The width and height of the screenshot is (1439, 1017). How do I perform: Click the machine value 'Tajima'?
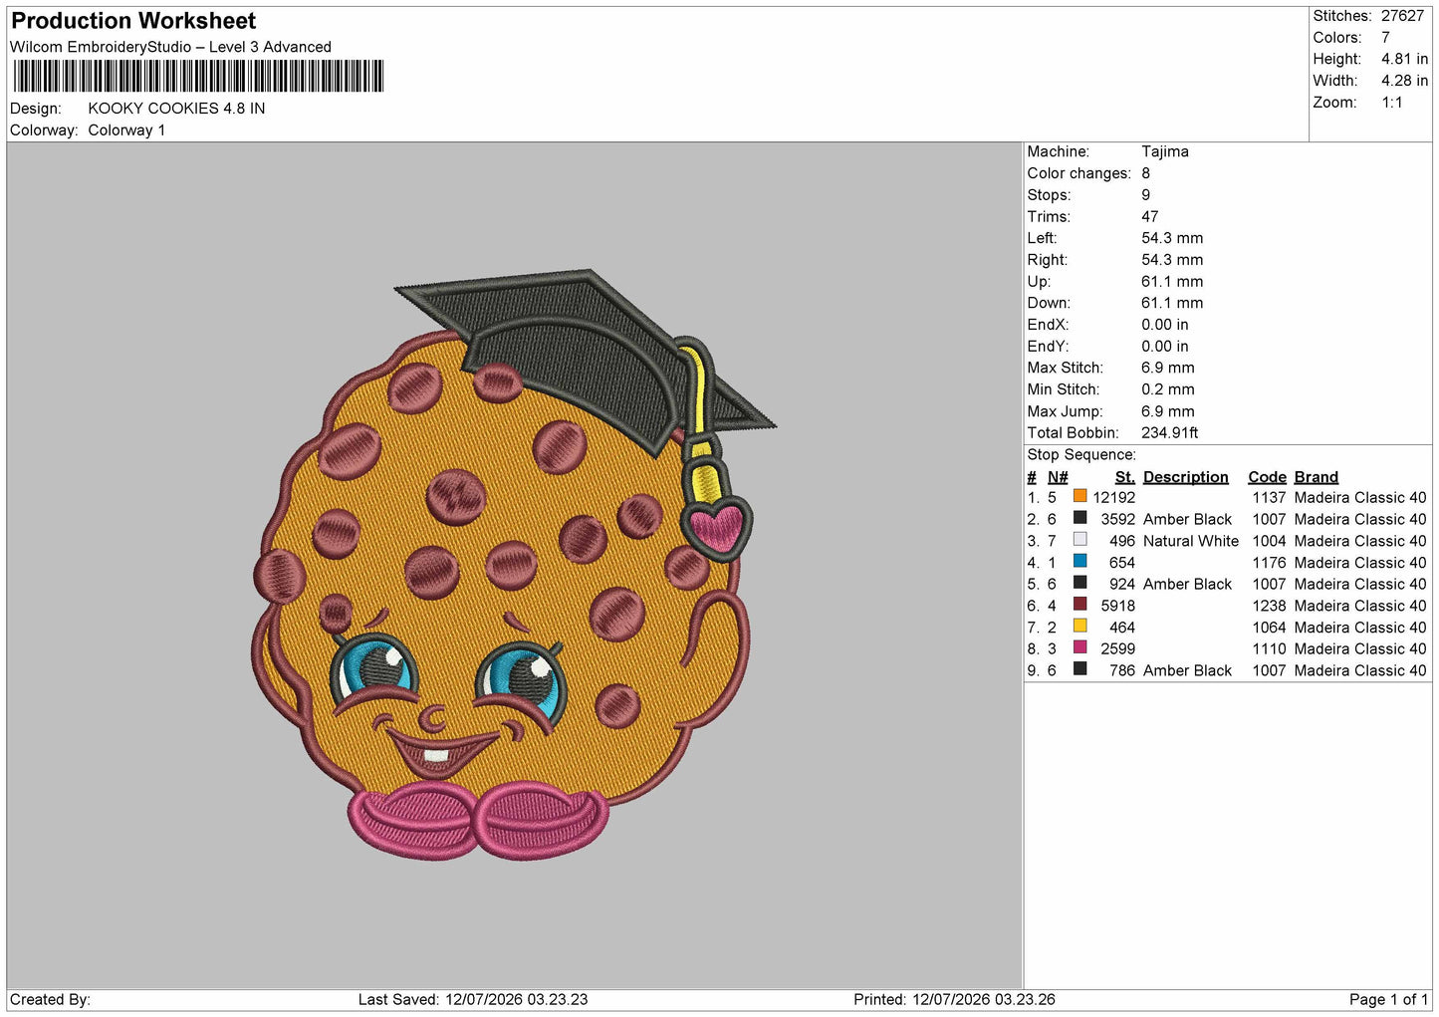click(x=1165, y=151)
